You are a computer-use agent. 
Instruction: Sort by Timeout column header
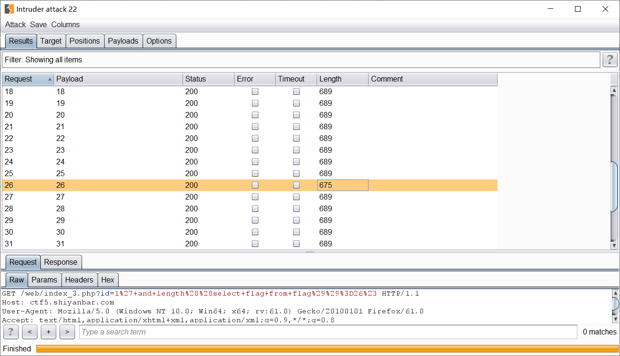point(296,79)
